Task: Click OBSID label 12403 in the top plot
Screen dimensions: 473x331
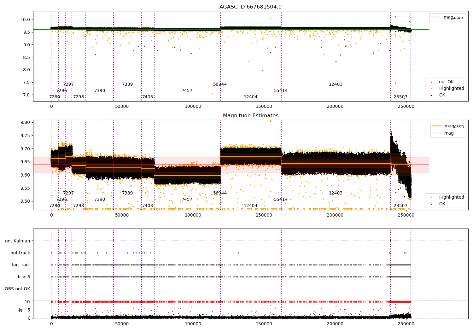Action: point(336,84)
